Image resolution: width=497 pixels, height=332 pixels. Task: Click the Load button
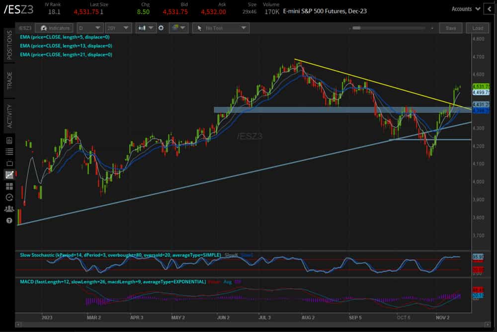point(478,28)
